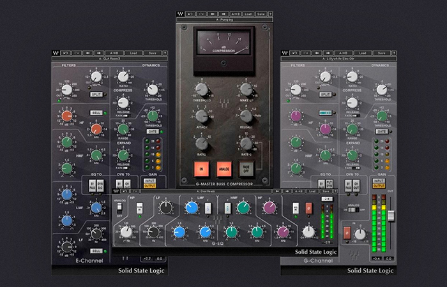
Task: Click A→B compare in G-Channel
Action: point(344,53)
